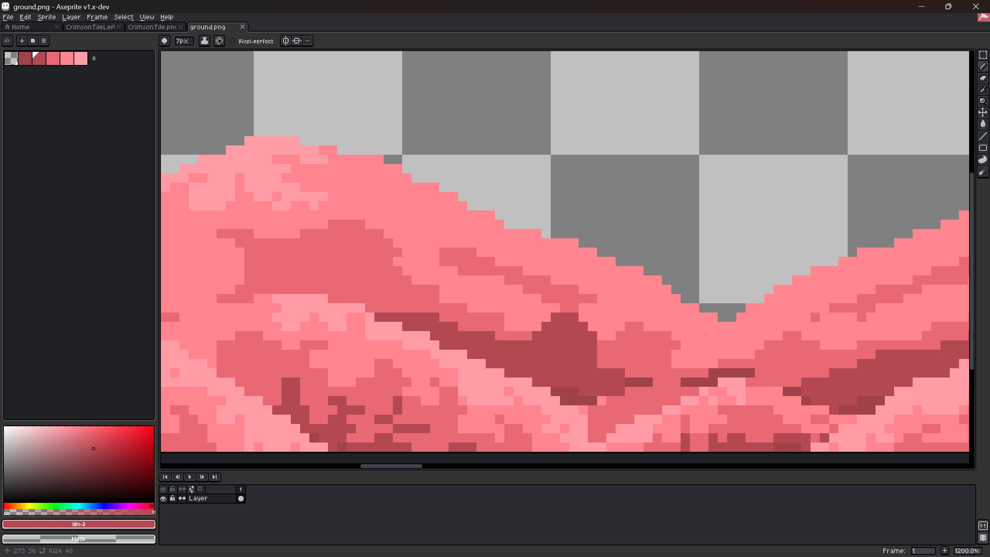The width and height of the screenshot is (990, 557).
Task: Expand the extra symmetry options button
Action: click(307, 41)
